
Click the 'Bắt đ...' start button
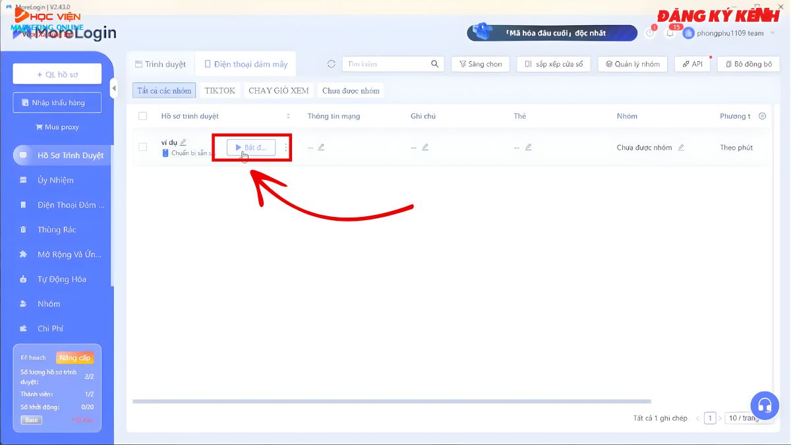tap(251, 148)
